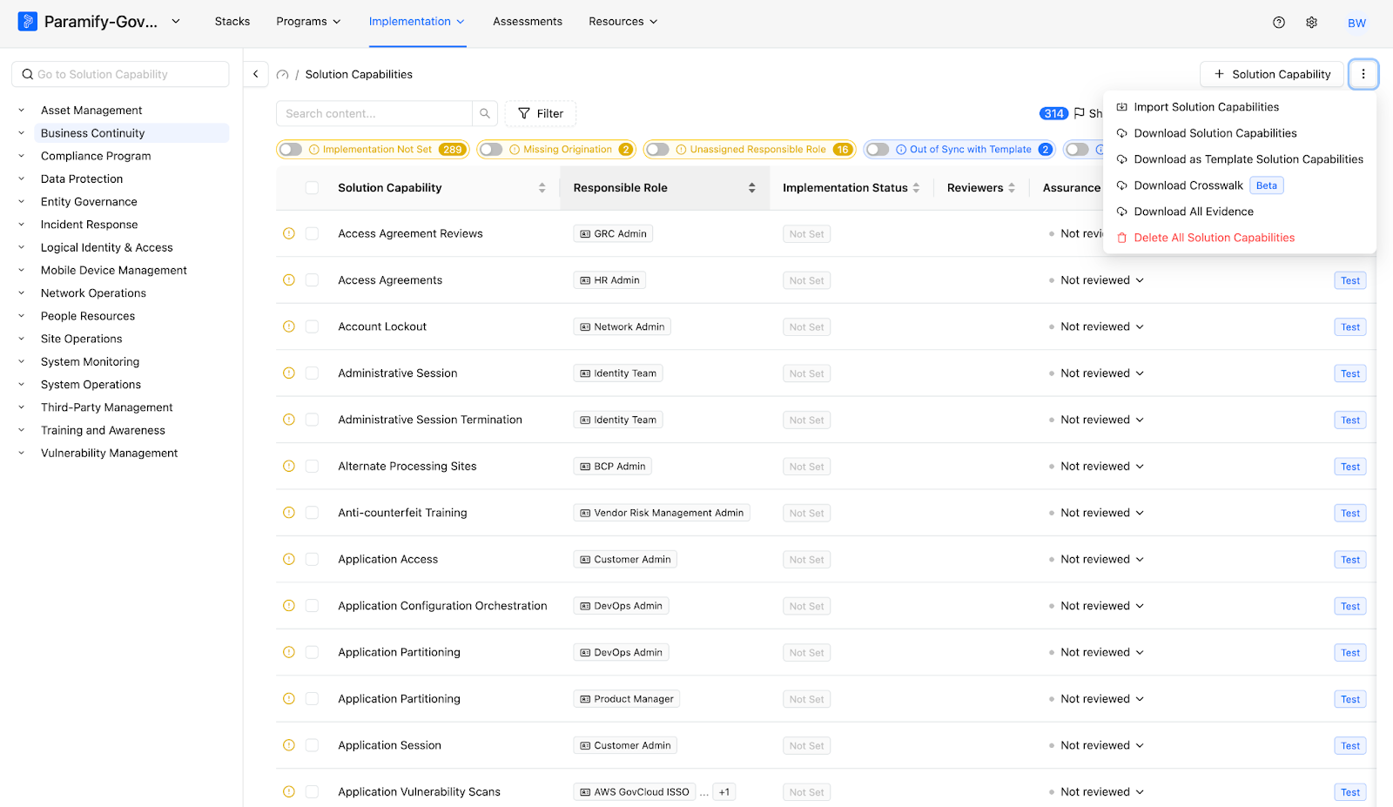This screenshot has height=807, width=1393.
Task: Open the three-dot more options button
Action: 1363,74
